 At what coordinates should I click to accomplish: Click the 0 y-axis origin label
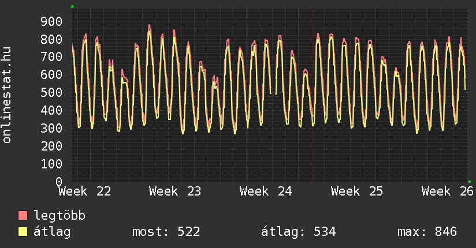(x=59, y=182)
